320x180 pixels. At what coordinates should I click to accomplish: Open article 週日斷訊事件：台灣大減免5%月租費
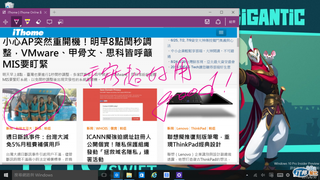(37, 141)
